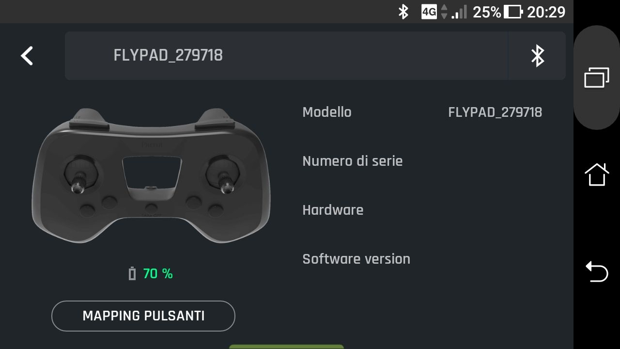Viewport: 620px width, 349px height.
Task: Select the Modello row label
Action: 327,112
